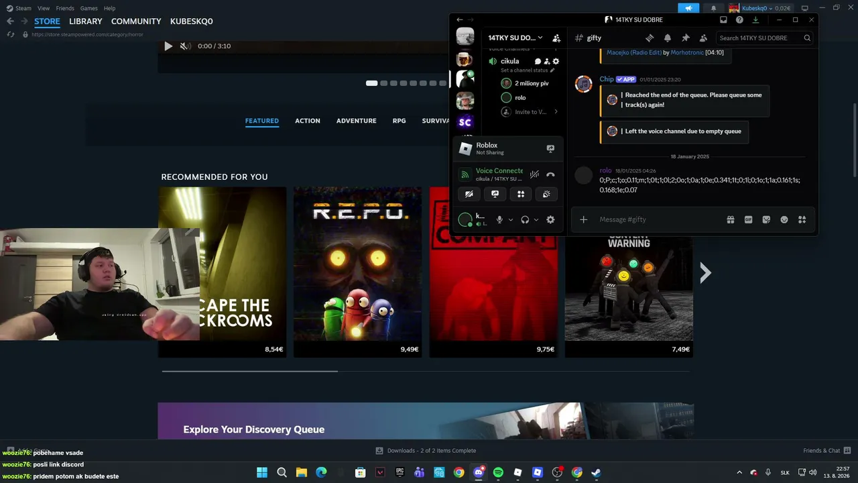
Task: Open Discord help question mark icon
Action: 740,20
